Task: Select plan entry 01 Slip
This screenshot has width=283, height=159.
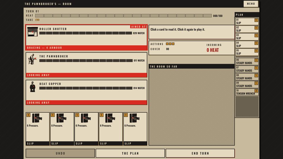Action: click(x=247, y=21)
